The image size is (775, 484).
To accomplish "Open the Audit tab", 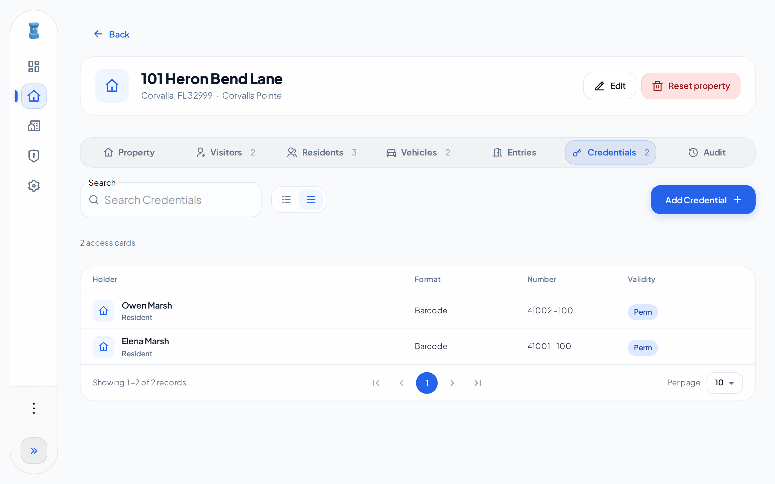I will (x=707, y=152).
